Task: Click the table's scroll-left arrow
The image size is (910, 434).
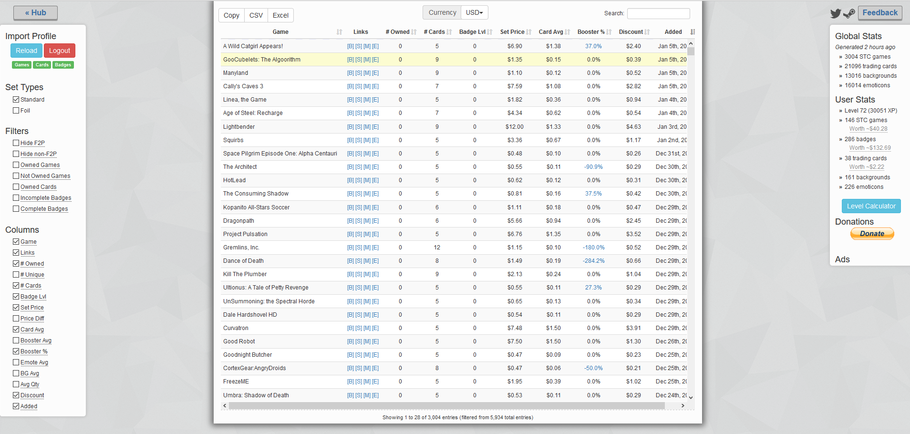Action: click(x=225, y=405)
